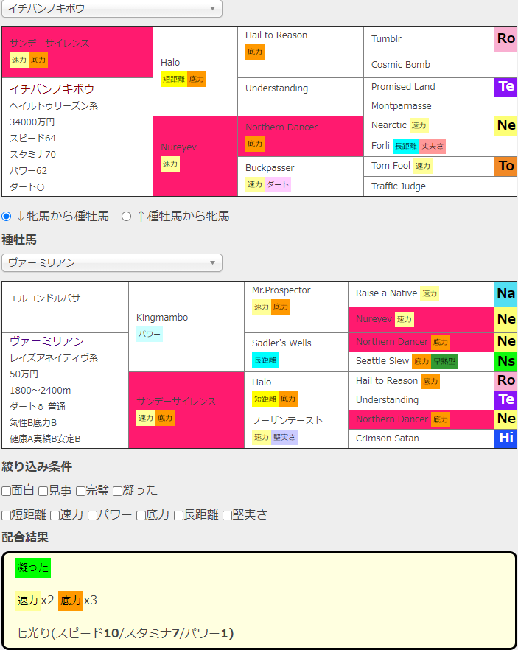Click the green 凝った result label
The width and height of the screenshot is (518, 650).
pyautogui.click(x=33, y=567)
